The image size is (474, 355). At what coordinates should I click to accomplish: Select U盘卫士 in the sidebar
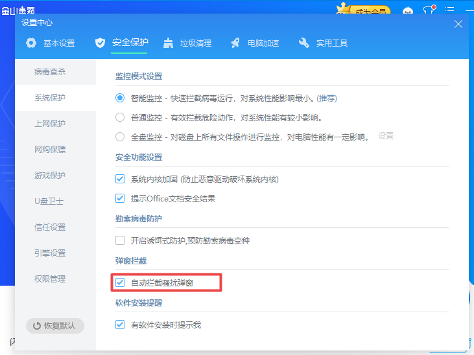(x=55, y=201)
